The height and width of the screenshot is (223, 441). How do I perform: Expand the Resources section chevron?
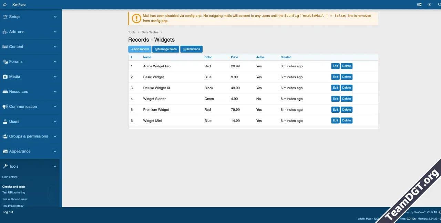point(55,92)
